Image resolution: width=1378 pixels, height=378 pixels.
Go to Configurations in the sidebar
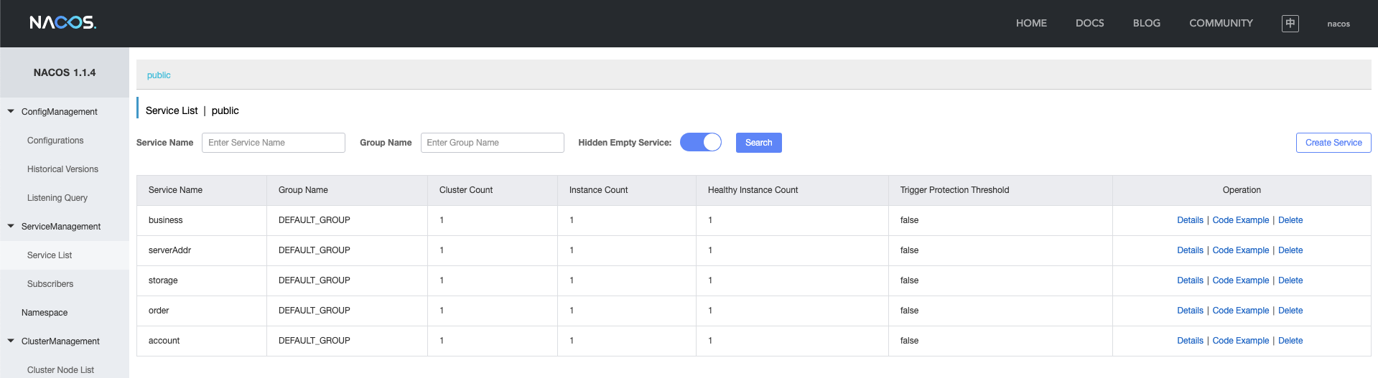point(55,141)
